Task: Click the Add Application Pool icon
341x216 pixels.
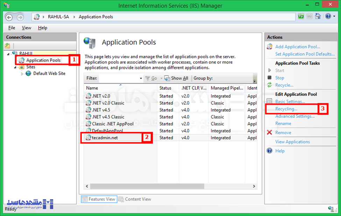Action: pos(269,46)
